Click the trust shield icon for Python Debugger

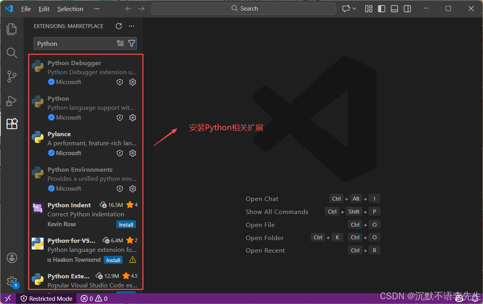120,82
